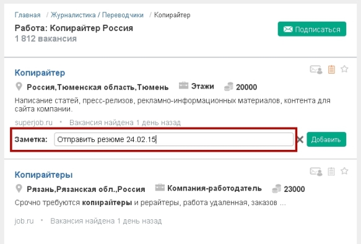Click the Подписаться subscribe button
The image size is (361, 244).
click(311, 29)
